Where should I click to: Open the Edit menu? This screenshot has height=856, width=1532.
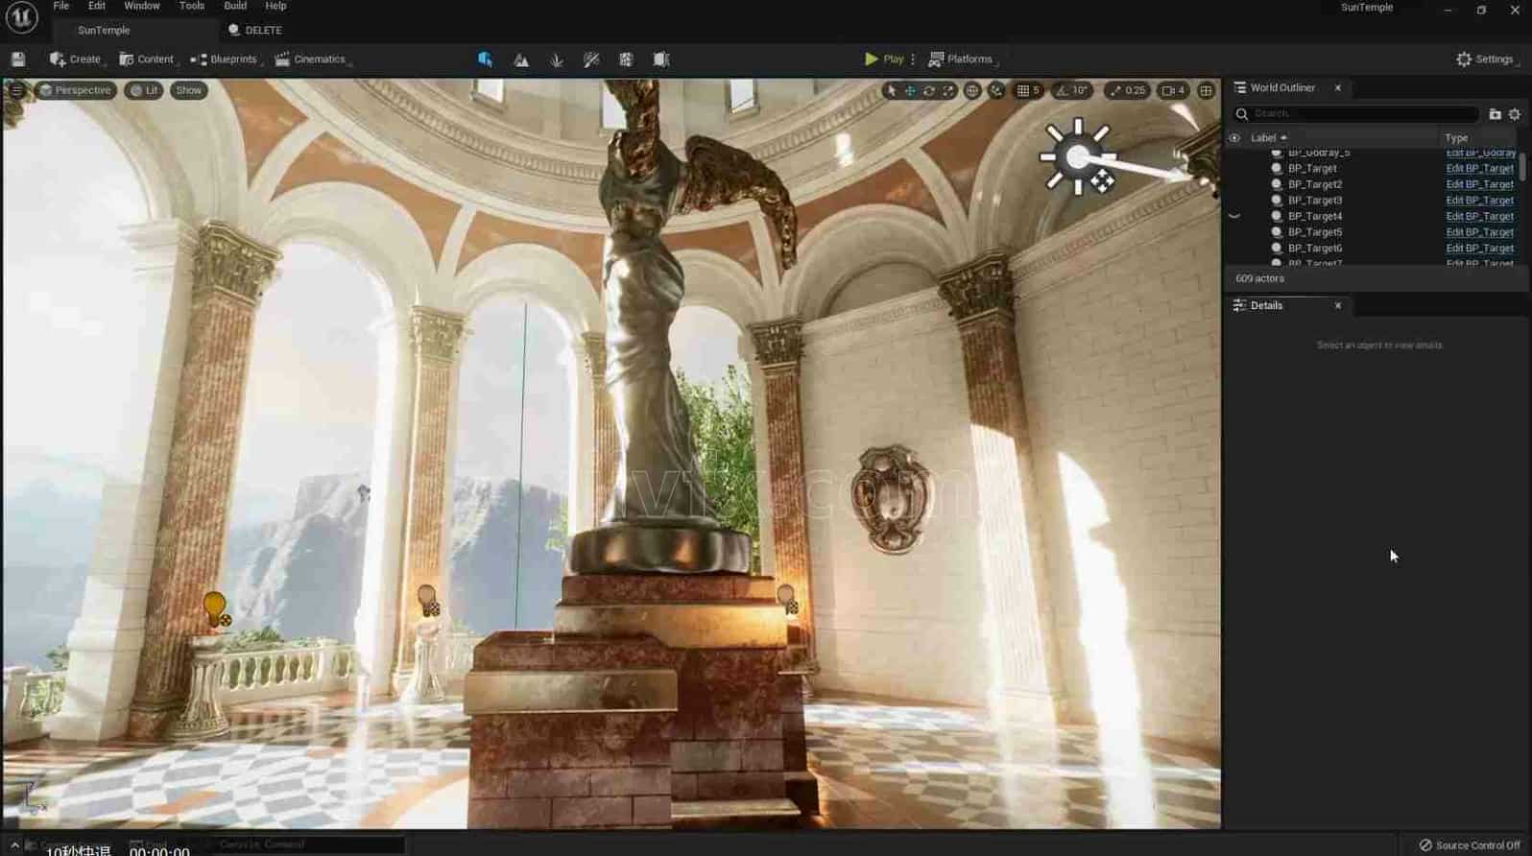pos(97,6)
